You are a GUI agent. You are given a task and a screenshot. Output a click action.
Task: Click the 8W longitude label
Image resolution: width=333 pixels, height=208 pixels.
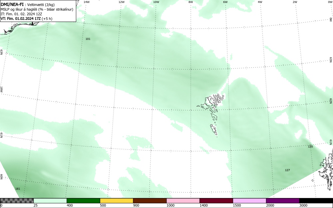(x=191, y=2)
